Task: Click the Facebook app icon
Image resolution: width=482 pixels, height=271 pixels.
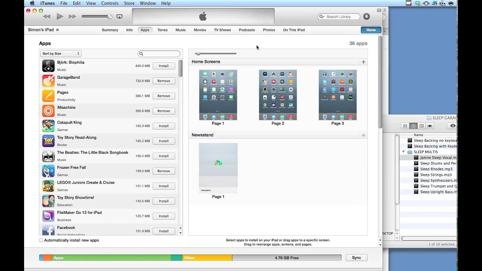Action: click(48, 230)
